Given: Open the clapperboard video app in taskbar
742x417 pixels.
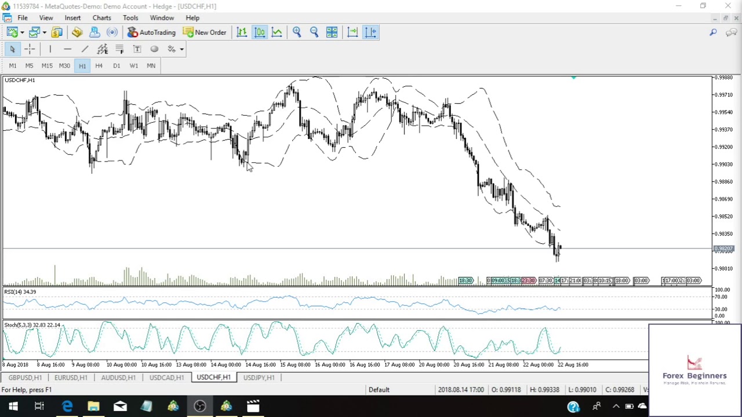Looking at the screenshot, I should point(253,407).
